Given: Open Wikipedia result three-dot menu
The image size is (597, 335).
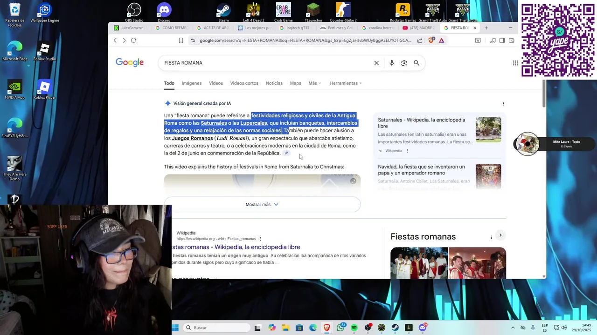Looking at the screenshot, I should point(260,239).
